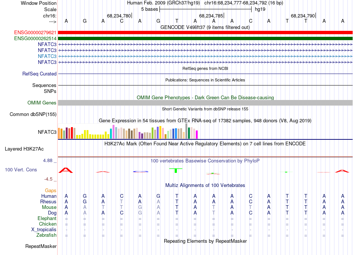Click the 'Rhesus' species row label
The height and width of the screenshot is (255, 353).
point(48,201)
